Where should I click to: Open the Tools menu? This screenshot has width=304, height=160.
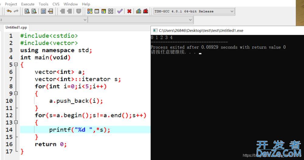43,4
